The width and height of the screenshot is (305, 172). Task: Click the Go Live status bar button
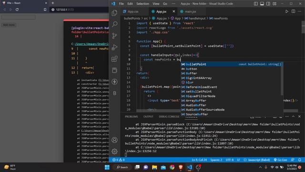[280, 160]
